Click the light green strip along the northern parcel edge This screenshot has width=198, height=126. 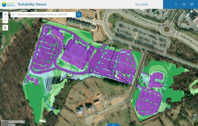[81, 33]
